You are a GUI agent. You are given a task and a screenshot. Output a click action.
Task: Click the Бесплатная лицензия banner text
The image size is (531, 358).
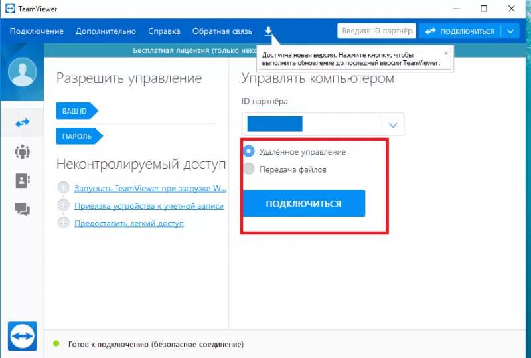194,50
